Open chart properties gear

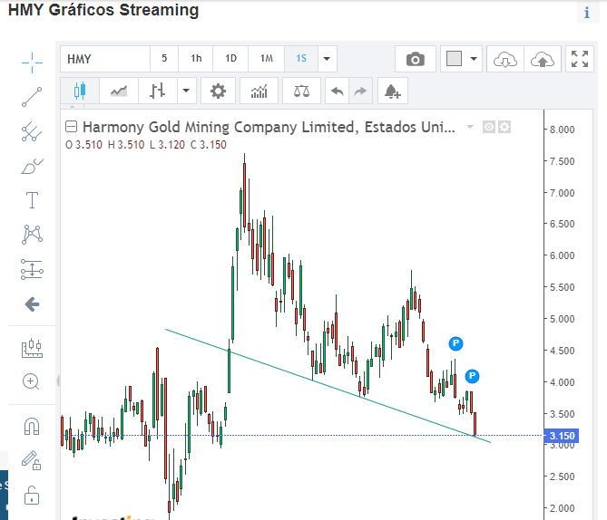point(218,91)
